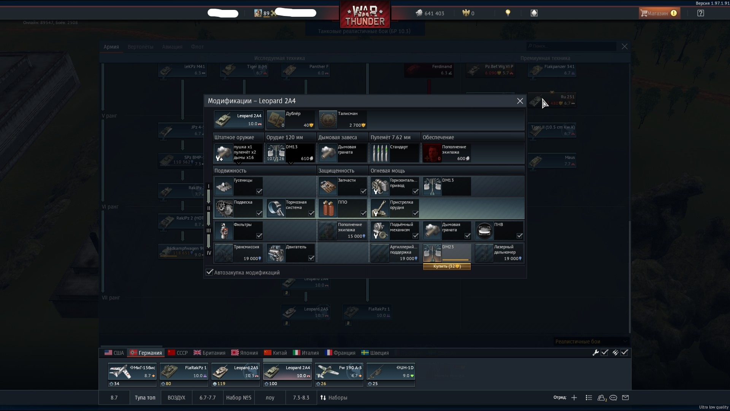730x411 pixels.
Task: Open the Дублёр backup vehicle item
Action: coord(291,119)
